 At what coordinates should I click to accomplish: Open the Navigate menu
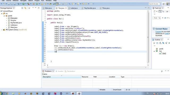pyautogui.click(x=23, y=1)
